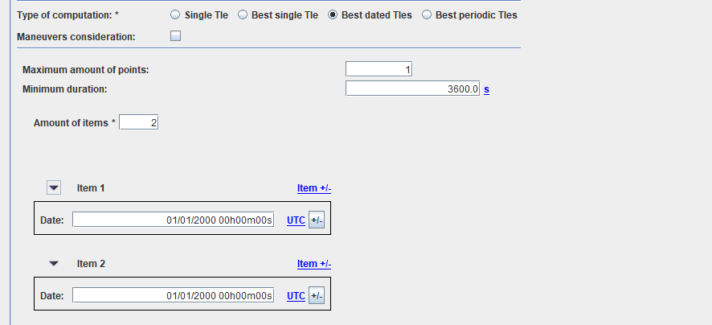Open the UTC time scale link for Item 1
The height and width of the screenshot is (325, 712).
(296, 220)
